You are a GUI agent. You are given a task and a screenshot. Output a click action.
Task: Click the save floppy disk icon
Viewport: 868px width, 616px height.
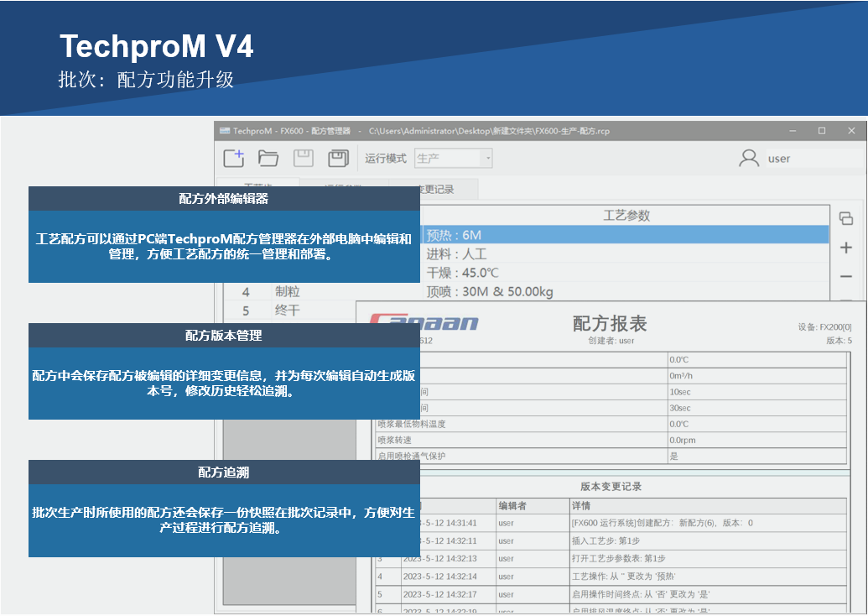[304, 159]
